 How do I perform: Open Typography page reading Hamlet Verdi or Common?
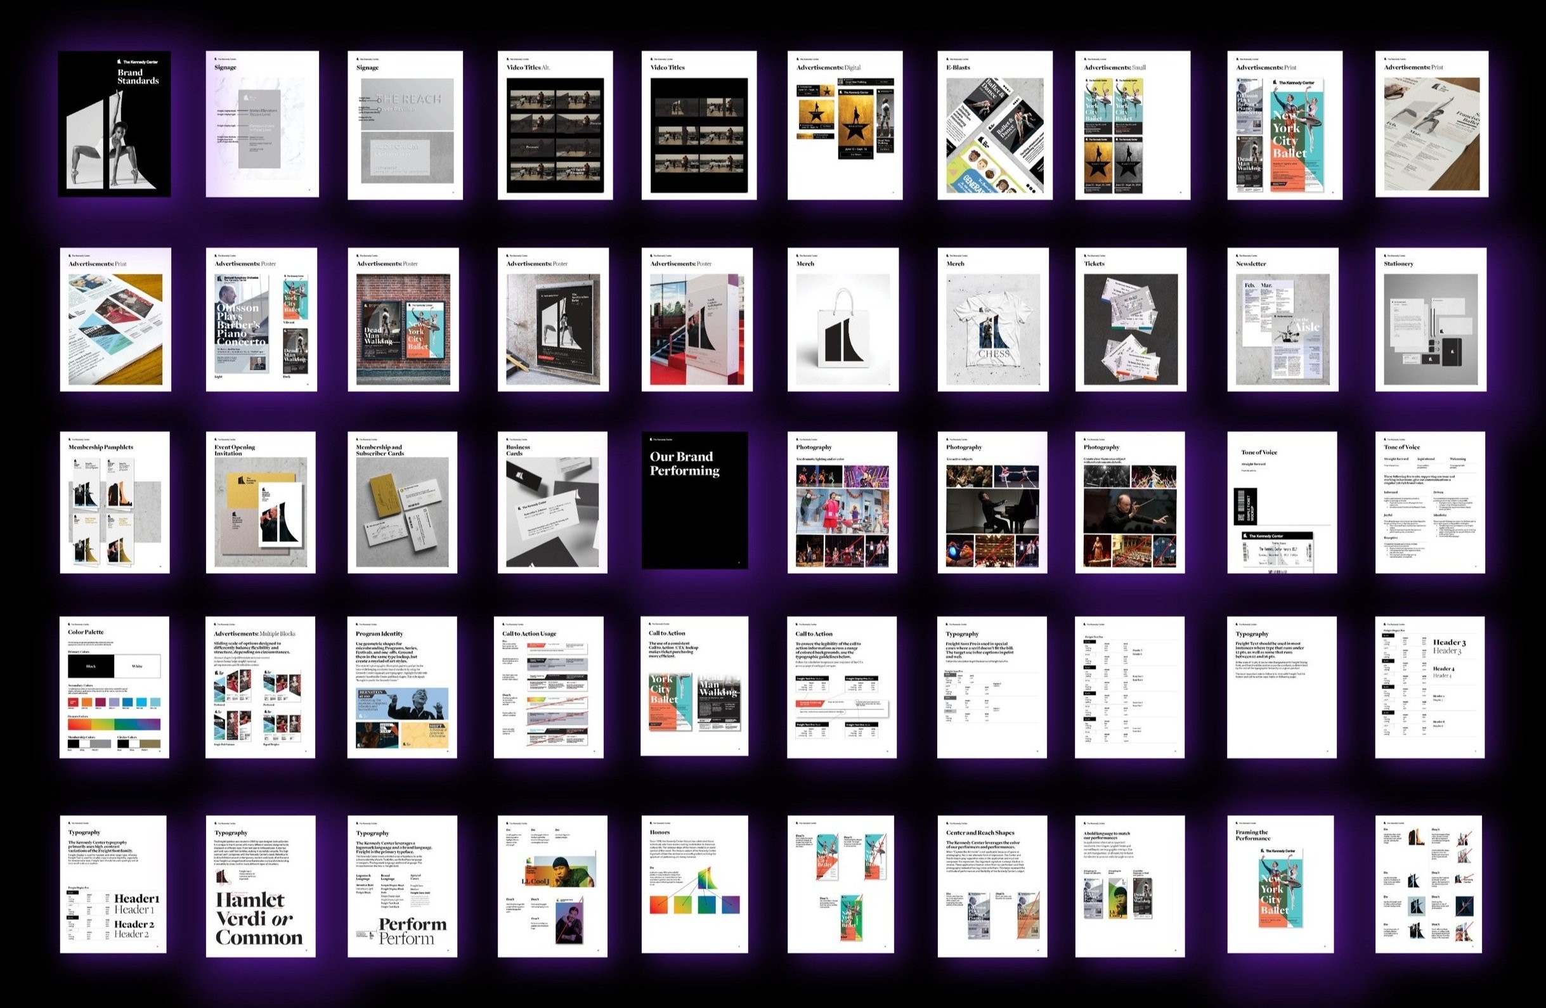tap(261, 886)
